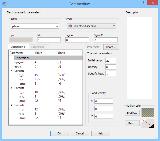Click the yellow hatched brush preview swatch

[x=148, y=113]
